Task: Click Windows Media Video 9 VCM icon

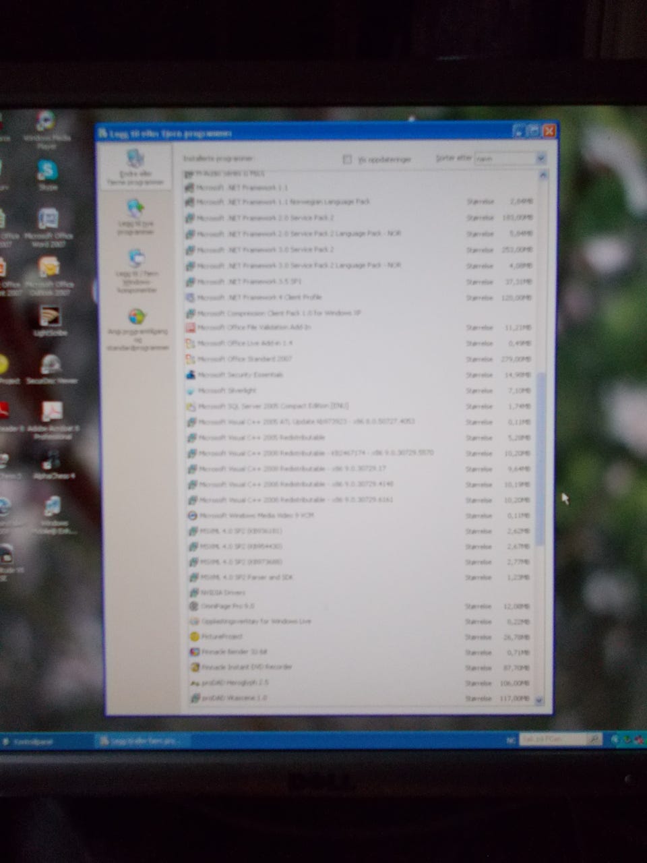Action: pyautogui.click(x=192, y=516)
